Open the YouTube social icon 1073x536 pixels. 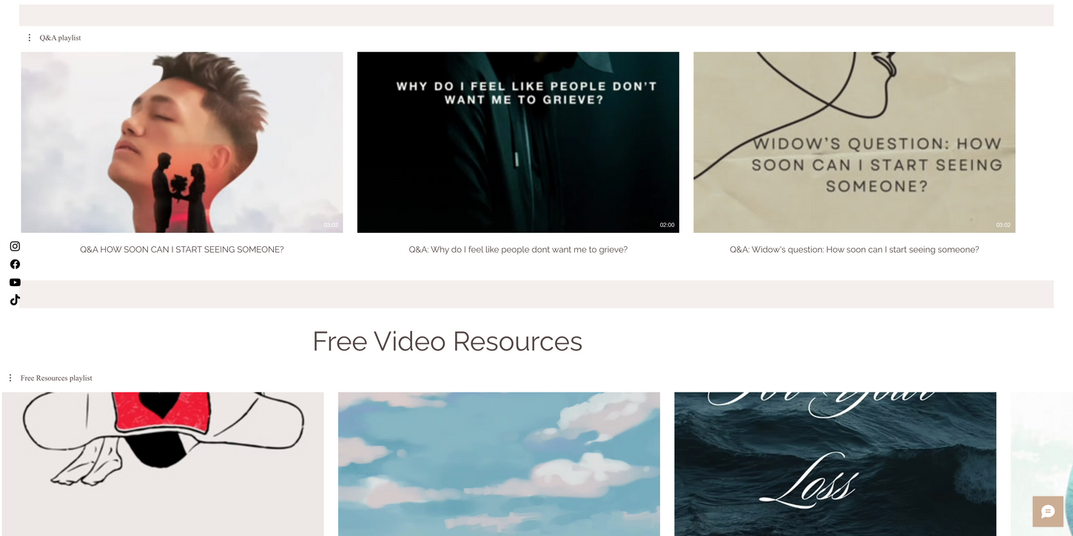pos(15,282)
